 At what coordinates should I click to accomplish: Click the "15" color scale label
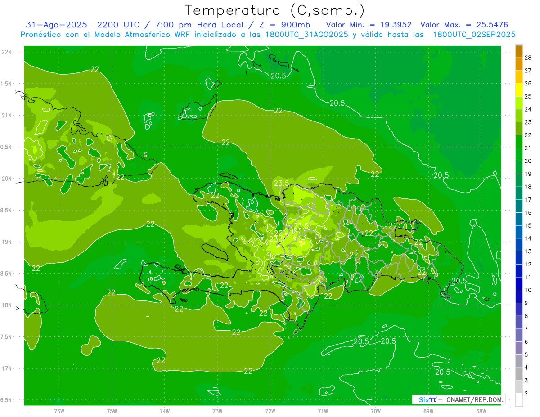[529, 225]
